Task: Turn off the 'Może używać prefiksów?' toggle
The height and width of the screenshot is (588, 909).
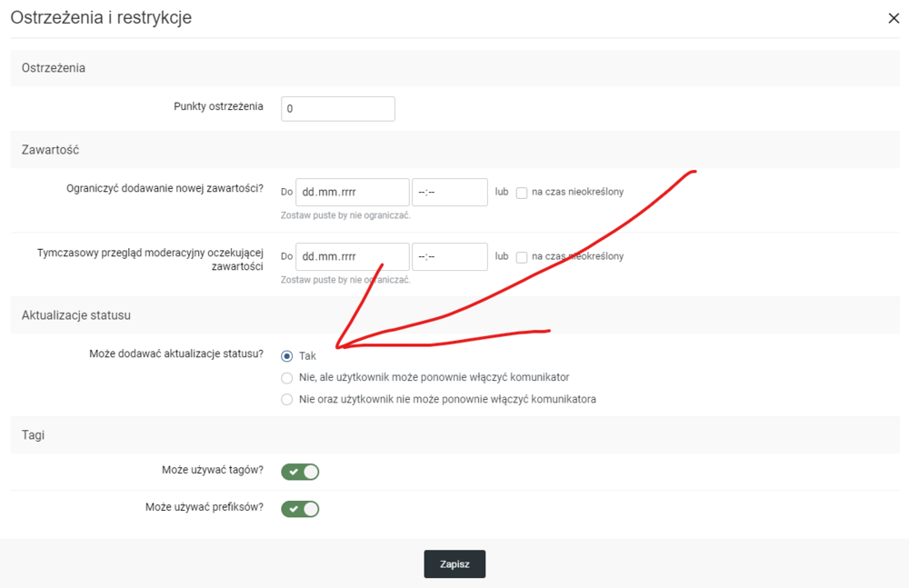Action: tap(300, 509)
